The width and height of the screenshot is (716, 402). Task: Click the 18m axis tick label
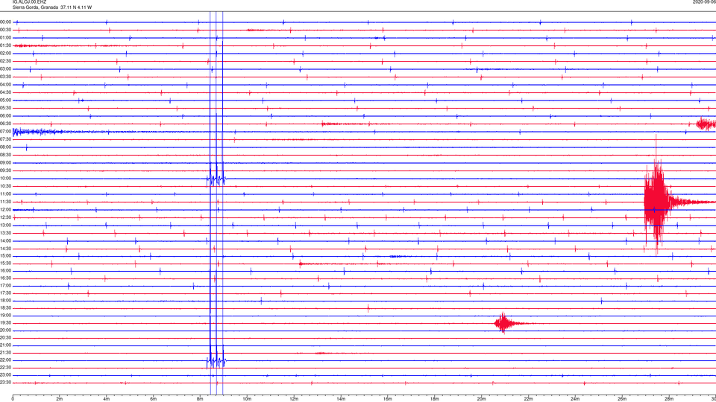(435, 399)
